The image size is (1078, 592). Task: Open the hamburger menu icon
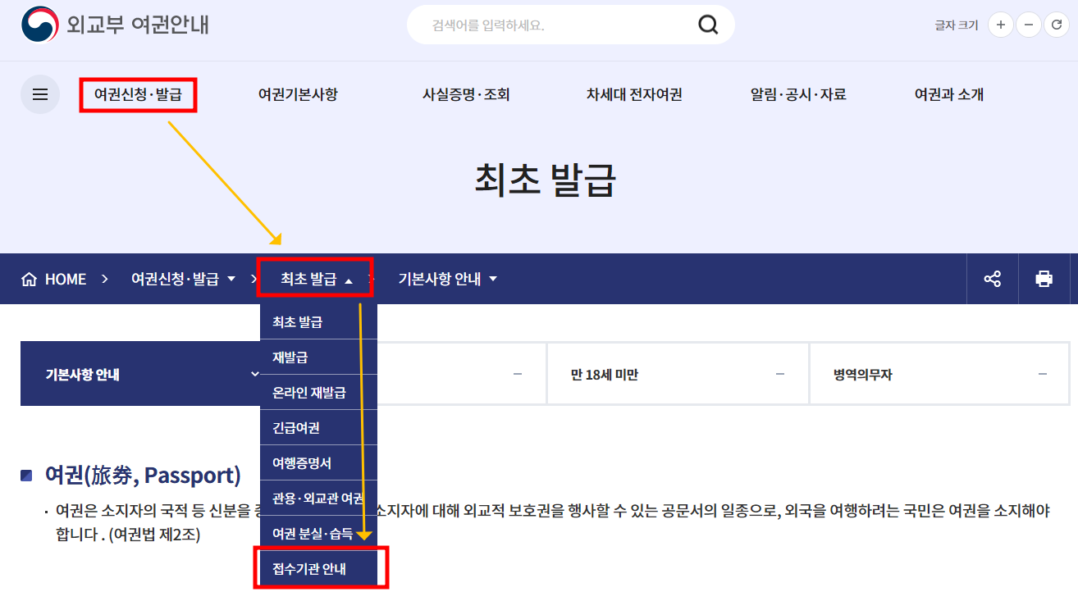(40, 94)
